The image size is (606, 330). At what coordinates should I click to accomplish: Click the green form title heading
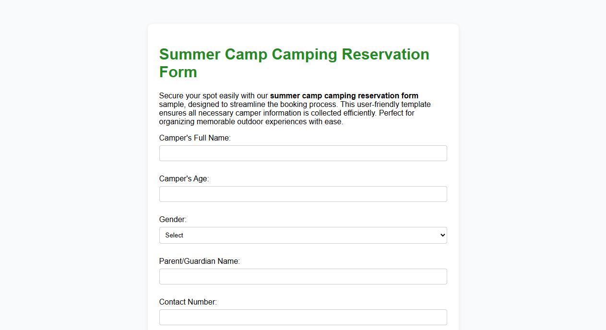(294, 63)
